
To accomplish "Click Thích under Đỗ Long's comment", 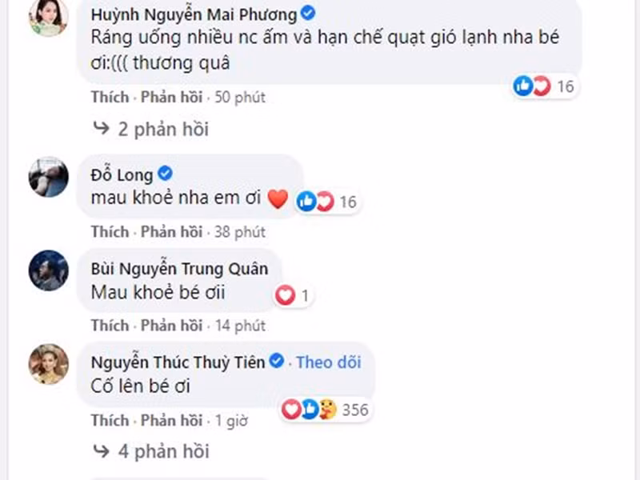I will pyautogui.click(x=110, y=232).
